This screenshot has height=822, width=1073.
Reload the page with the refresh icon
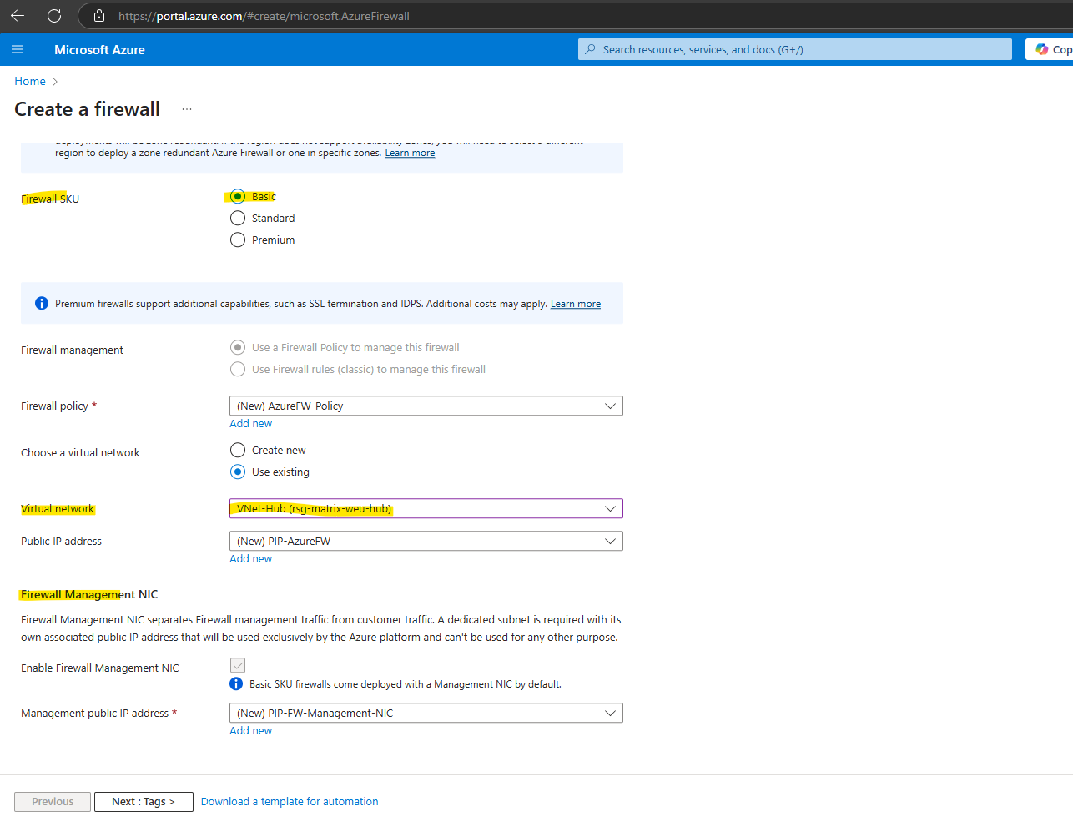54,16
